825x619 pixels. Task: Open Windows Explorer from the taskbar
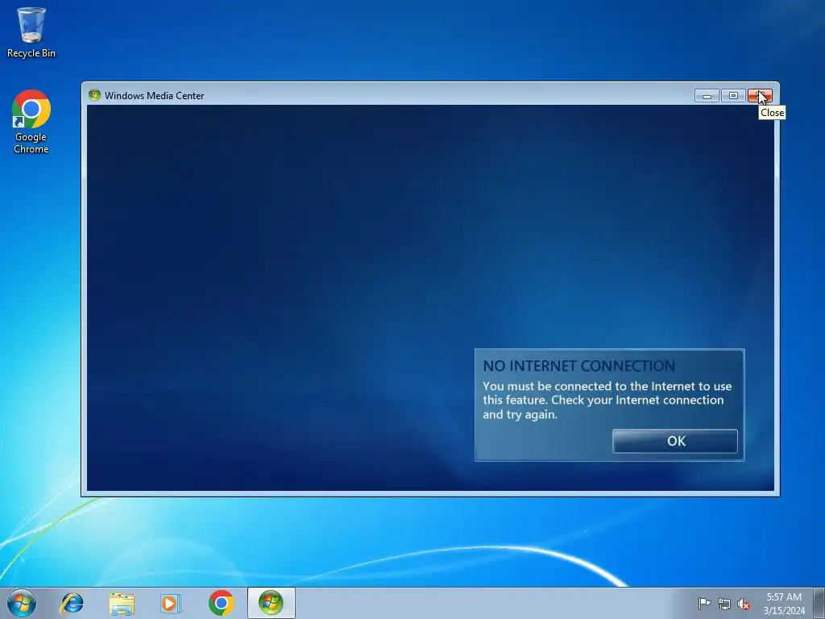(x=122, y=603)
